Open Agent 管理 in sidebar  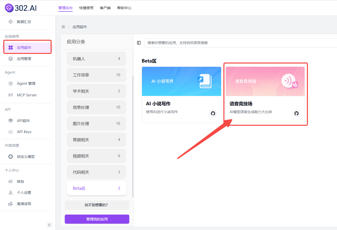pyautogui.click(x=27, y=83)
